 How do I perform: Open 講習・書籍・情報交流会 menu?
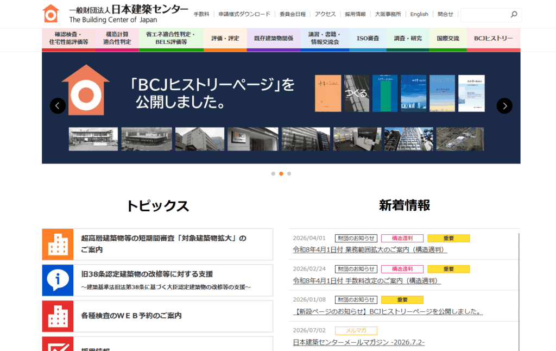[x=325, y=39]
